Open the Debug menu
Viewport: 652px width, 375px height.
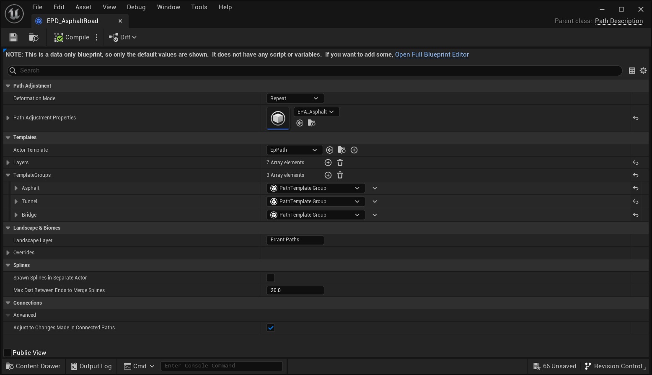pos(136,7)
